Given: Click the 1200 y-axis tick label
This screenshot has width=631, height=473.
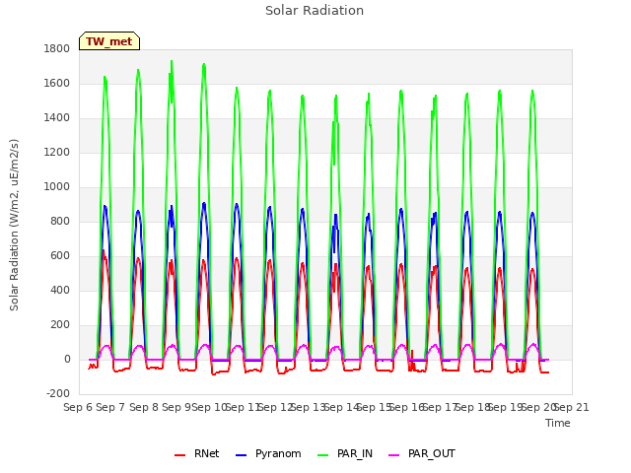Looking at the screenshot, I should [57, 153].
